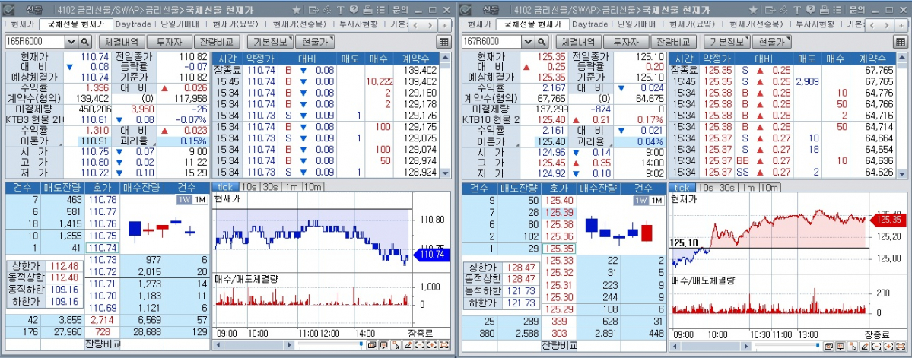
Task: Switch to 현재가 tab in left window
Action: click(22, 24)
